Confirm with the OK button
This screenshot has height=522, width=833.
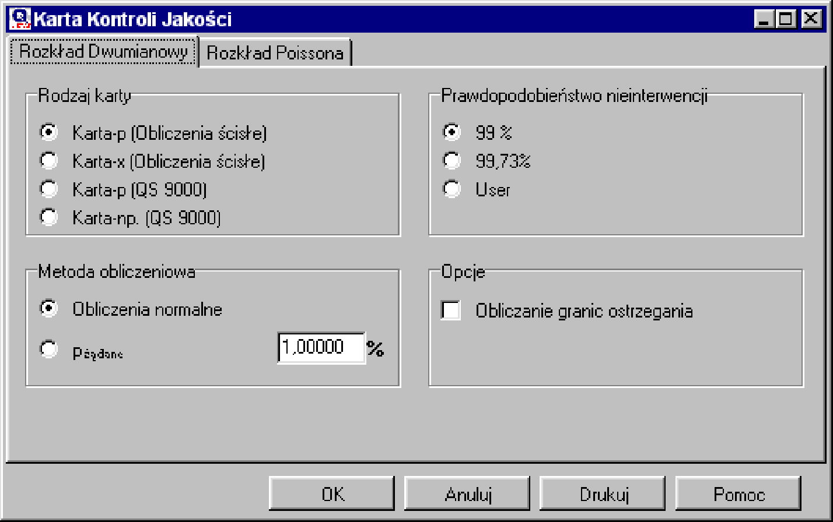(332, 495)
